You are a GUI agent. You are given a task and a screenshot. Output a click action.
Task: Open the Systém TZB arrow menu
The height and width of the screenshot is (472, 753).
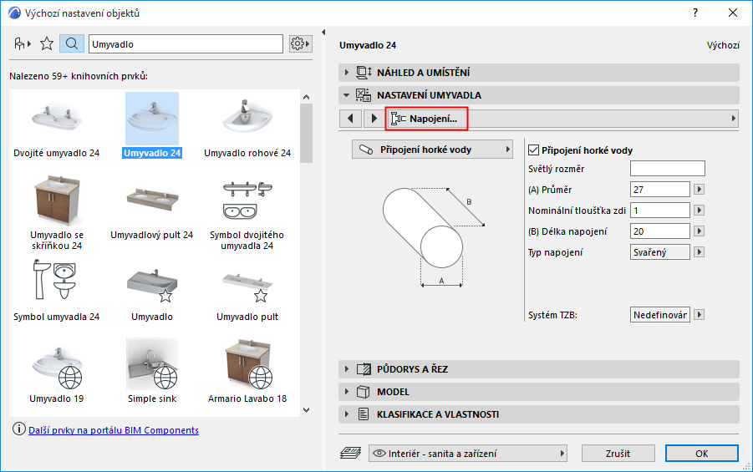pos(700,314)
